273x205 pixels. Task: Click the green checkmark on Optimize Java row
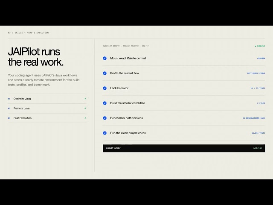[x=85, y=99]
